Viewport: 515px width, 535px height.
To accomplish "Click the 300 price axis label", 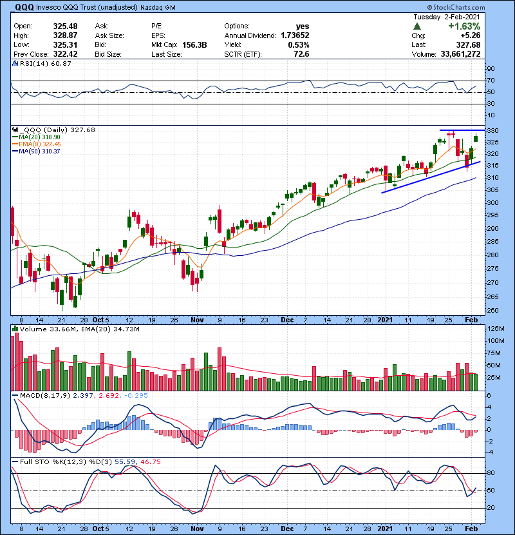I will tap(492, 202).
